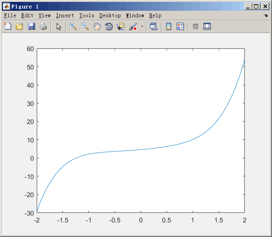272x237 pixels.
Task: Click the blue curve in the plot
Action: click(x=141, y=149)
